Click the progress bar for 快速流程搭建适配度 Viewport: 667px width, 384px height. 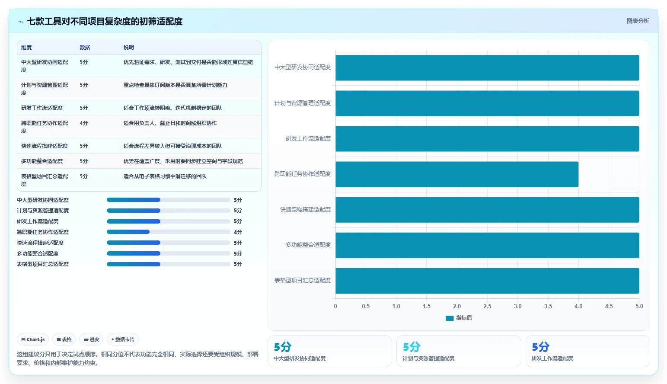click(168, 243)
